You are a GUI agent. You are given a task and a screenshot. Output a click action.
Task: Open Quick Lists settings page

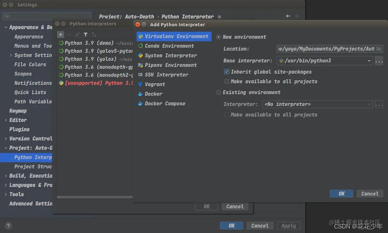pos(30,92)
